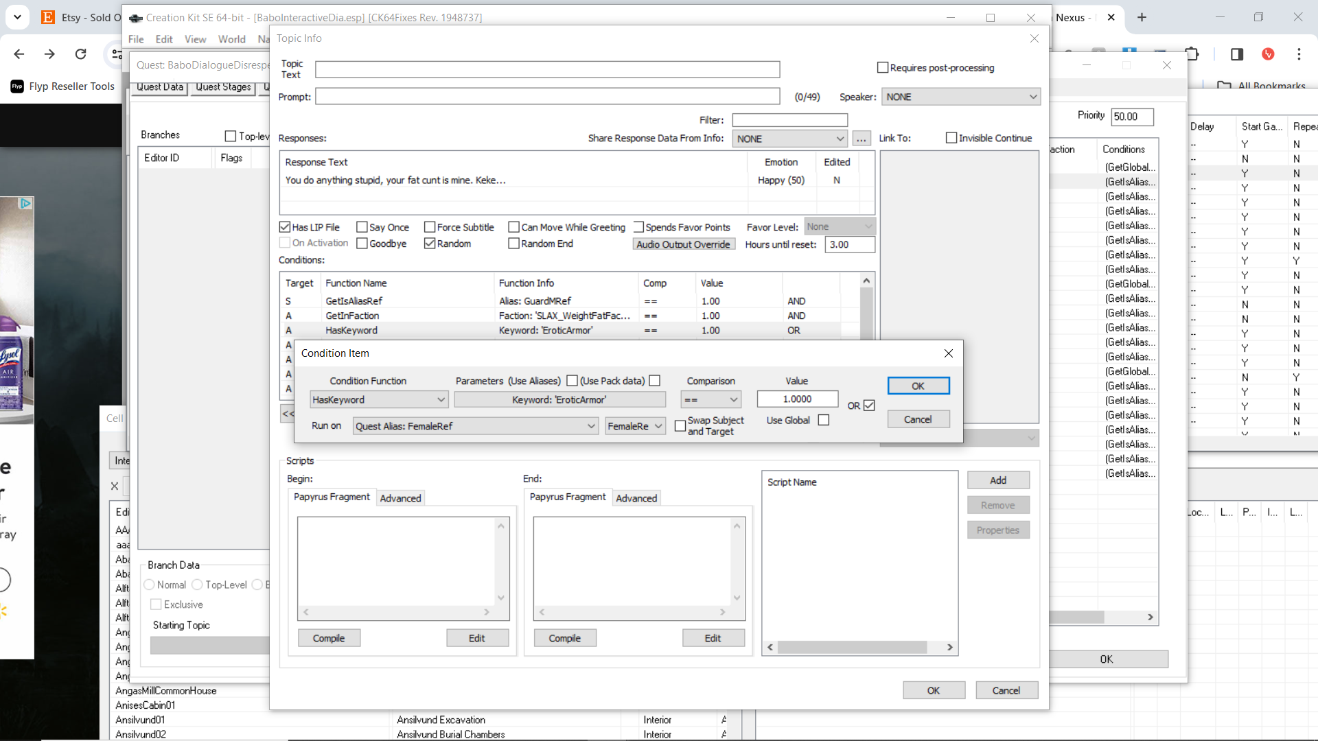Screen dimensions: 1318x741
Task: Toggle the OR checkbox in Condition Item
Action: (869, 405)
